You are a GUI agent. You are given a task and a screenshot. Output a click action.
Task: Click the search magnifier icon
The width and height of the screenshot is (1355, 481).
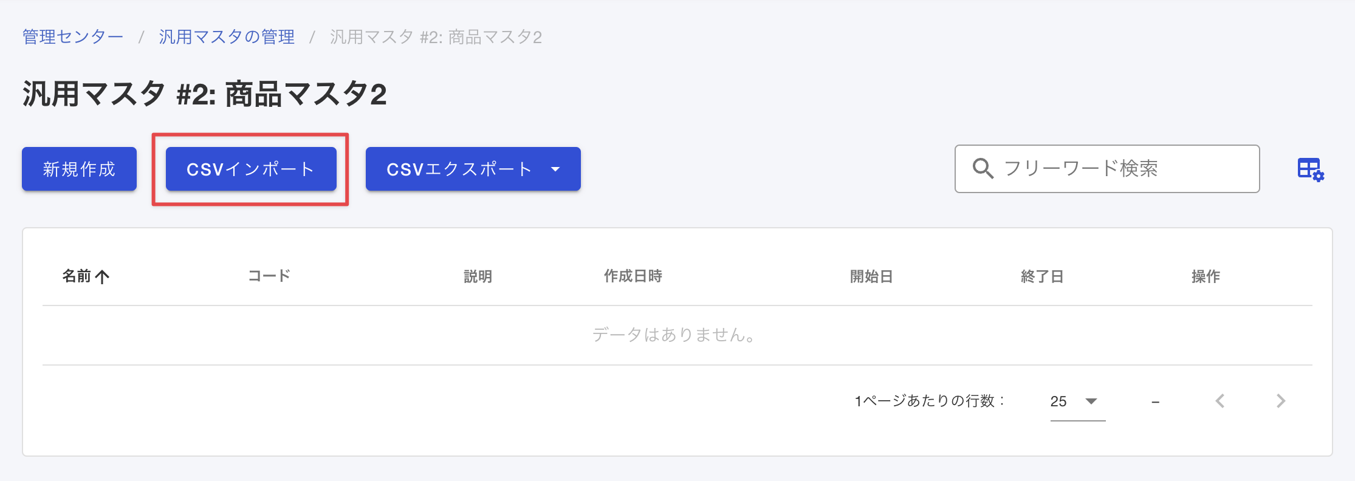[983, 168]
